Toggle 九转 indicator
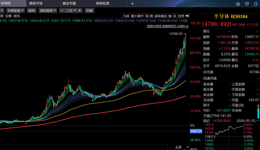260x150 pixels. coord(126,16)
